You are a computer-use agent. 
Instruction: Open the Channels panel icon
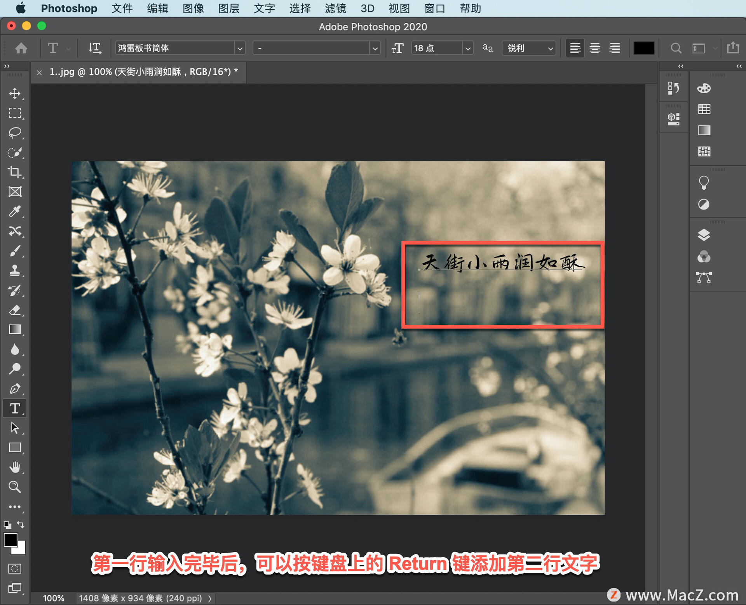click(704, 256)
